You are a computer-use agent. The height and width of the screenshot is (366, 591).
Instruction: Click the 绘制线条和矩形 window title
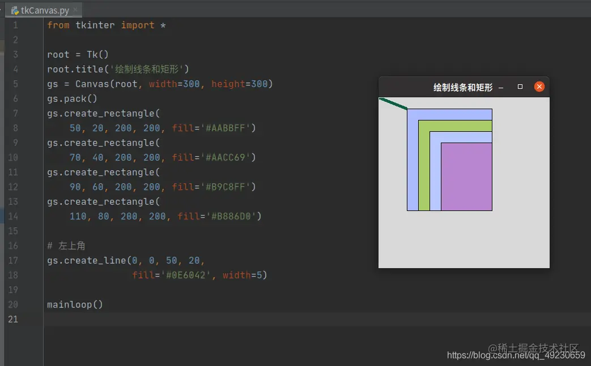[x=463, y=88]
